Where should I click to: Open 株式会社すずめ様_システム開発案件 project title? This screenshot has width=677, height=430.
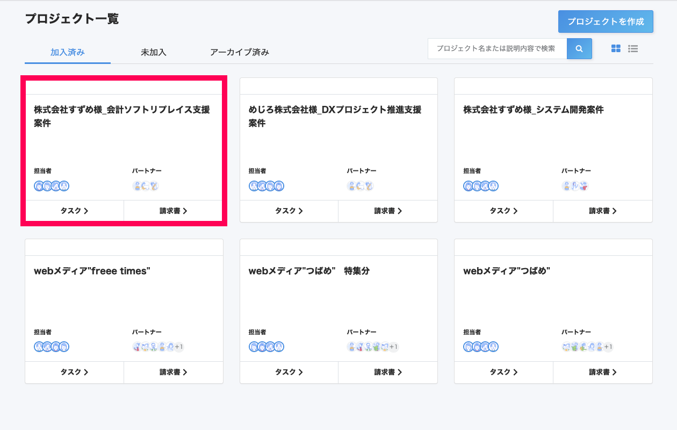[x=534, y=110]
